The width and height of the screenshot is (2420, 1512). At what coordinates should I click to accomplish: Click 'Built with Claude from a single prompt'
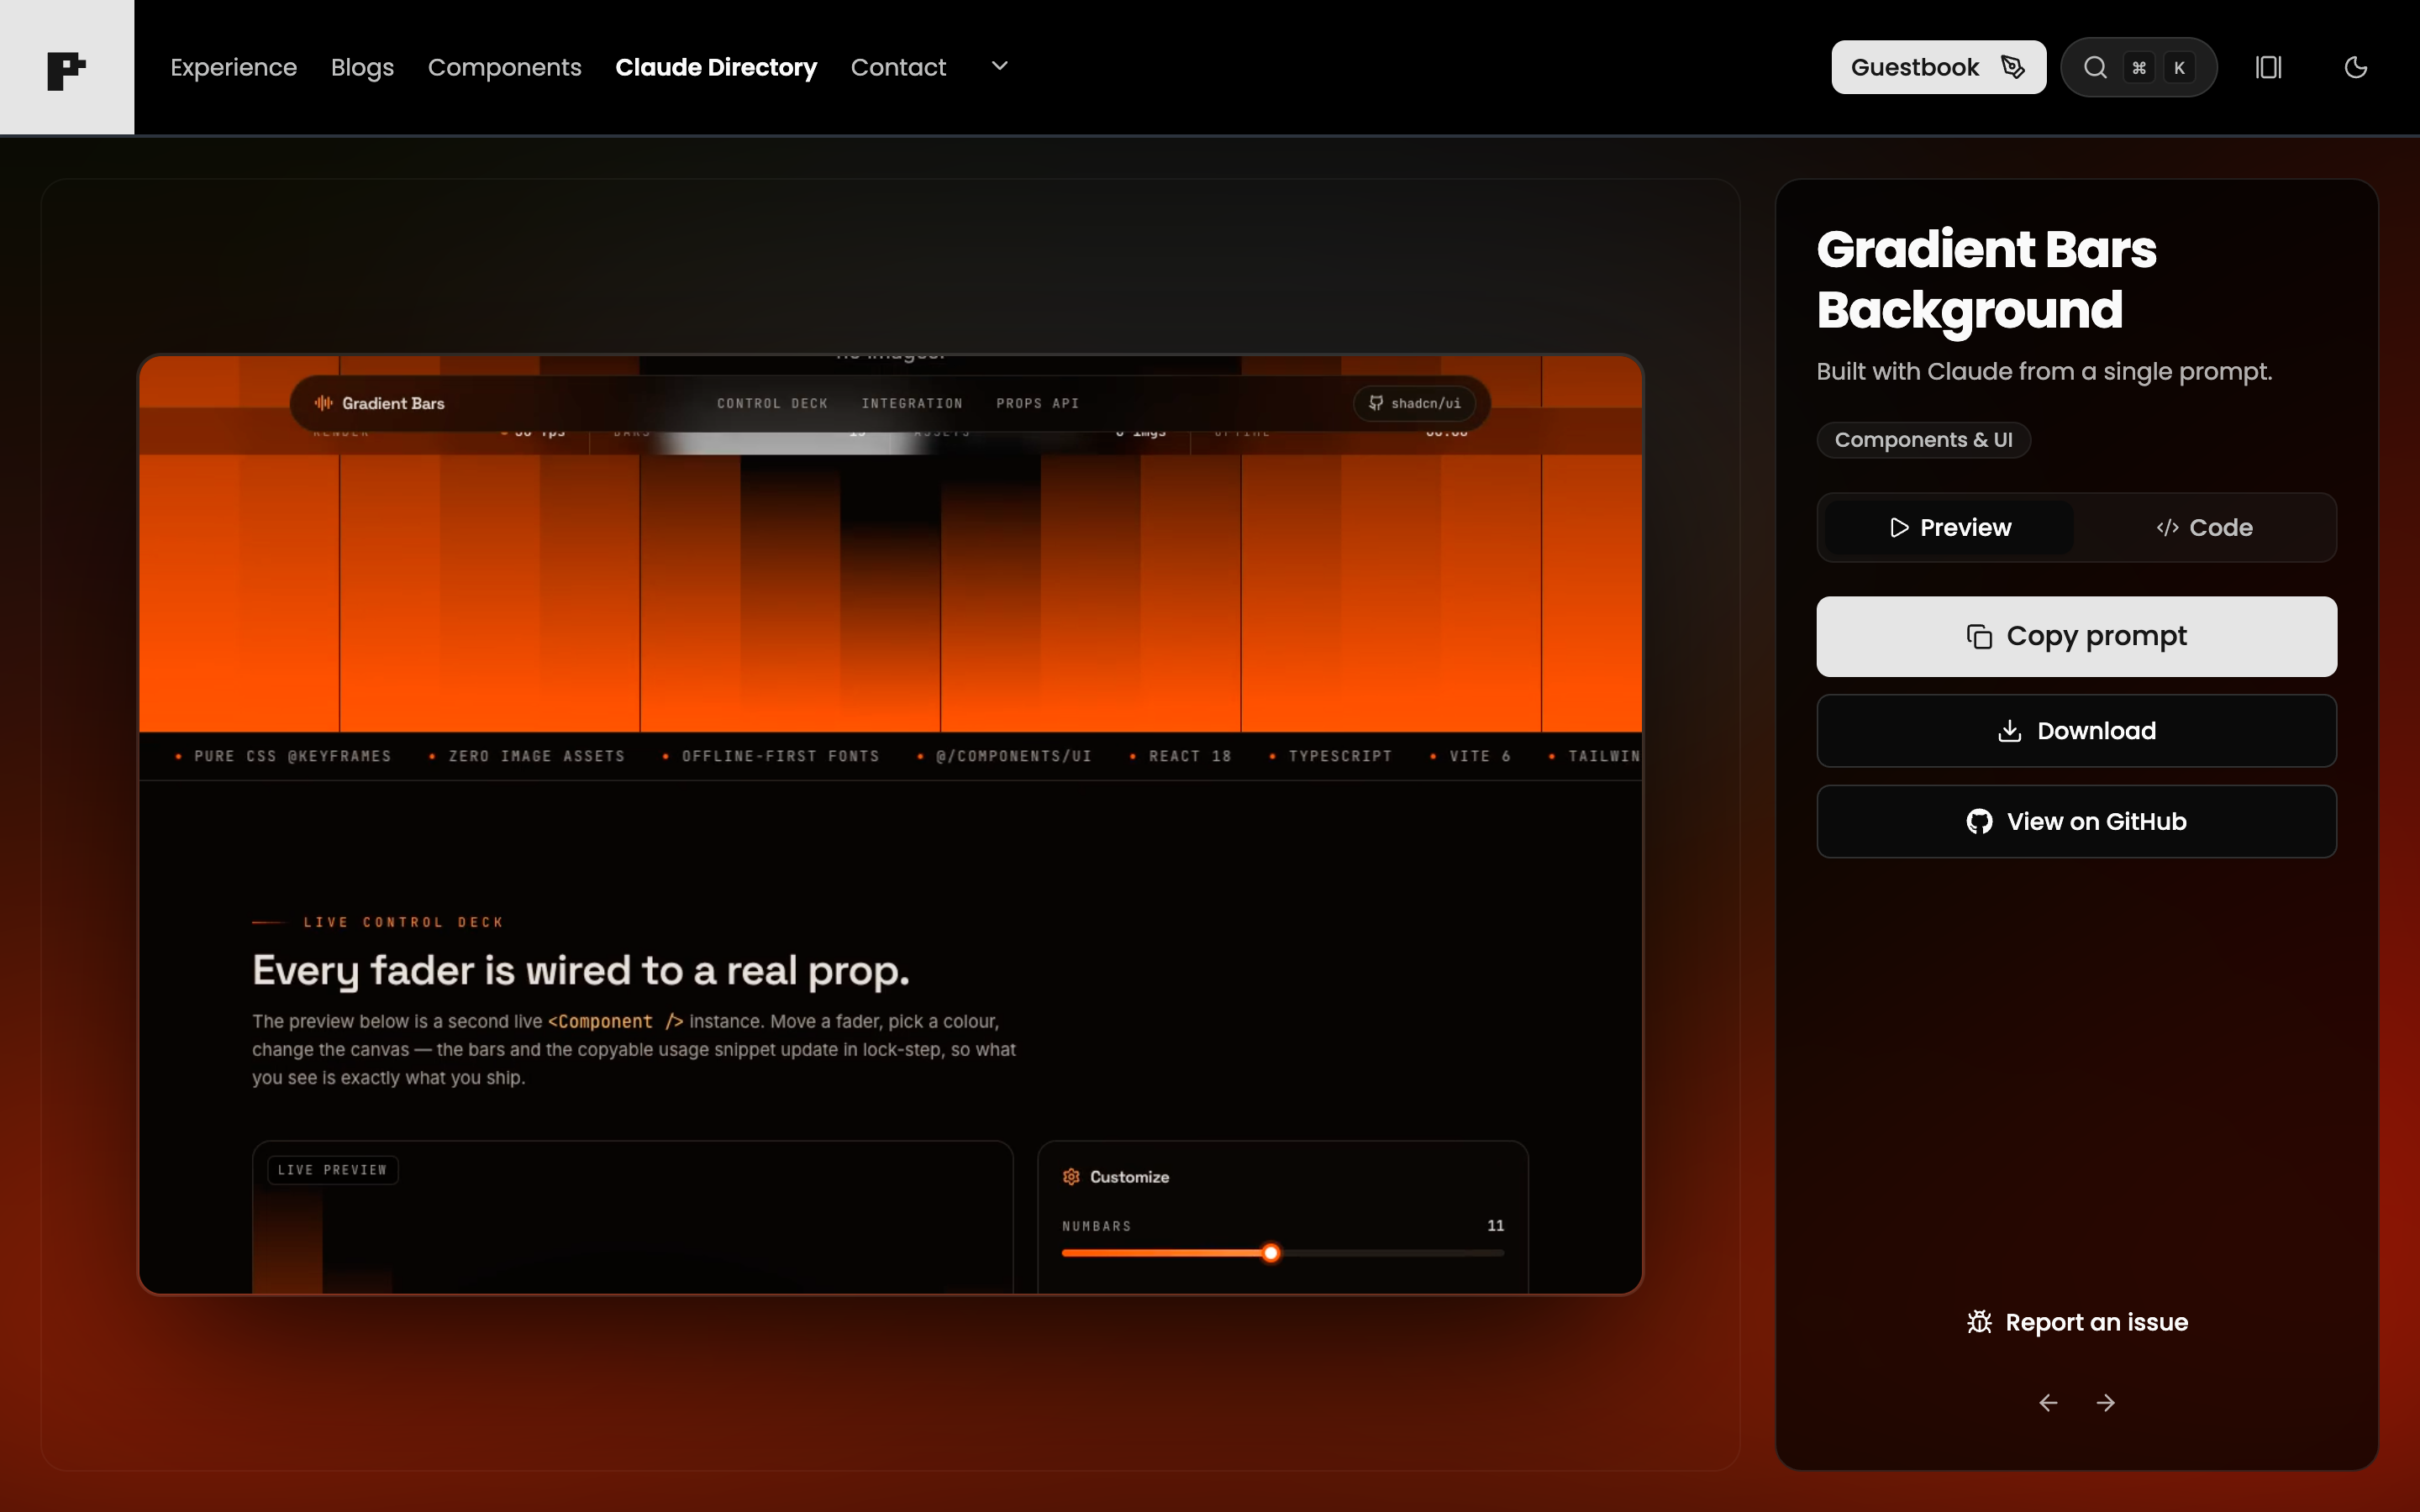2044,371
